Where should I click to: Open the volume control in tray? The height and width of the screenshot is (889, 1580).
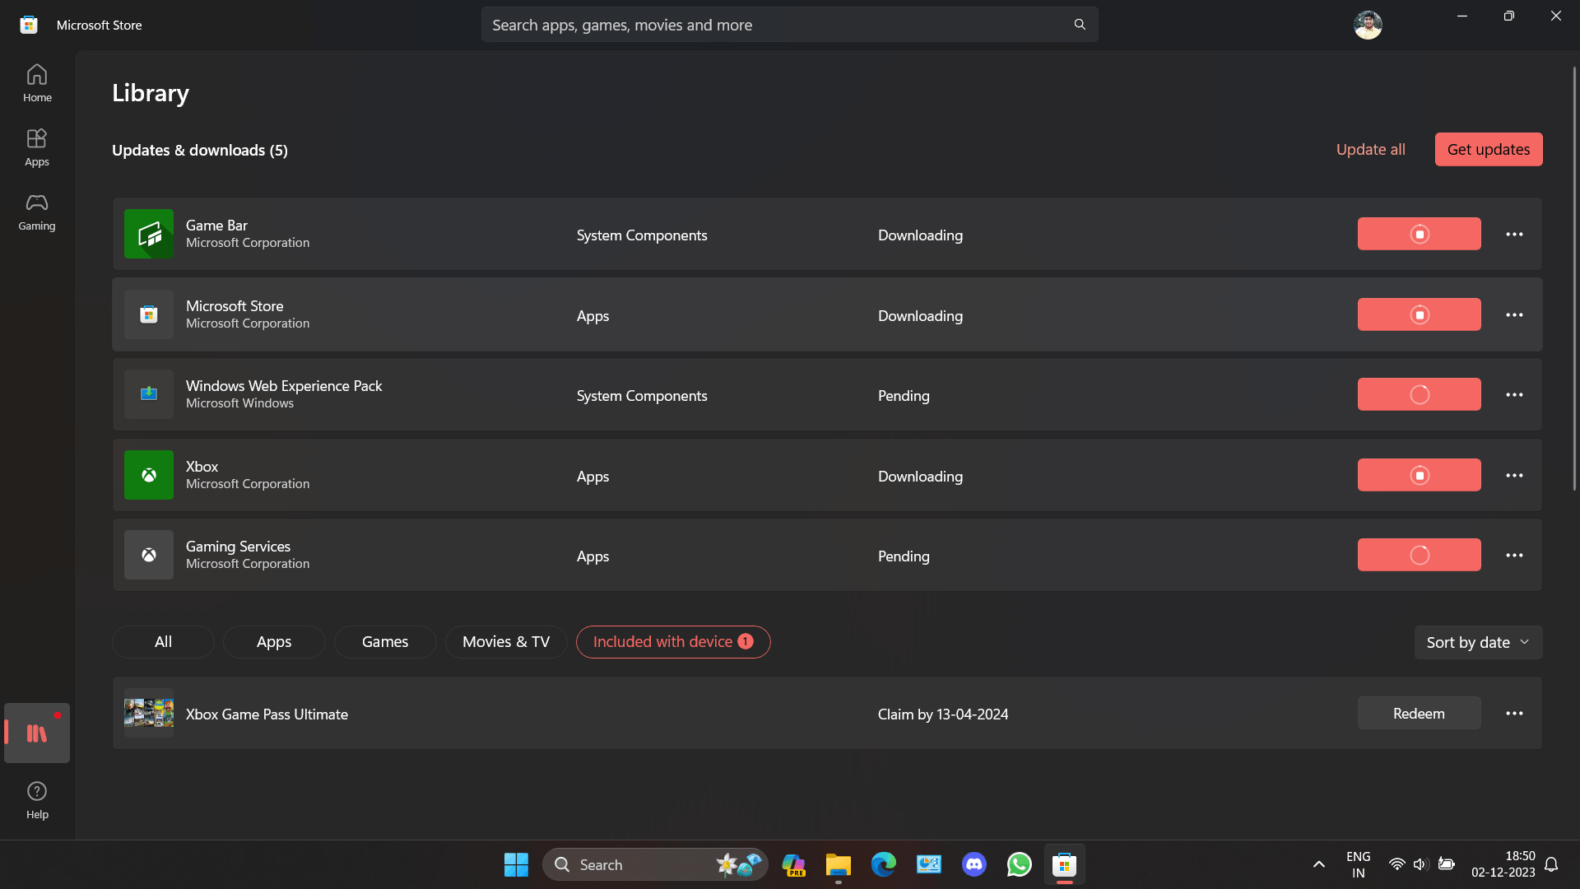point(1420,864)
